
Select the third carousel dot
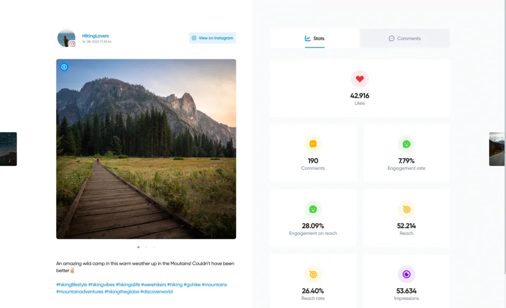[x=154, y=247]
